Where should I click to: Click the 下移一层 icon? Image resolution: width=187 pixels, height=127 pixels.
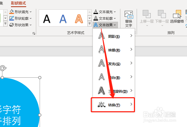click(x=162, y=14)
